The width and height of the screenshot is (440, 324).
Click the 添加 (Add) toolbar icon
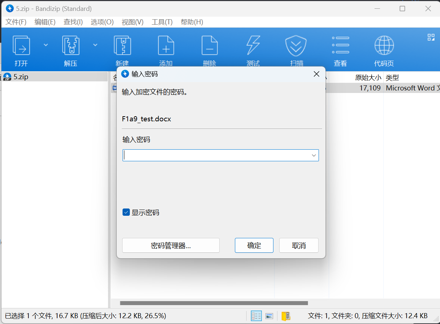166,45
